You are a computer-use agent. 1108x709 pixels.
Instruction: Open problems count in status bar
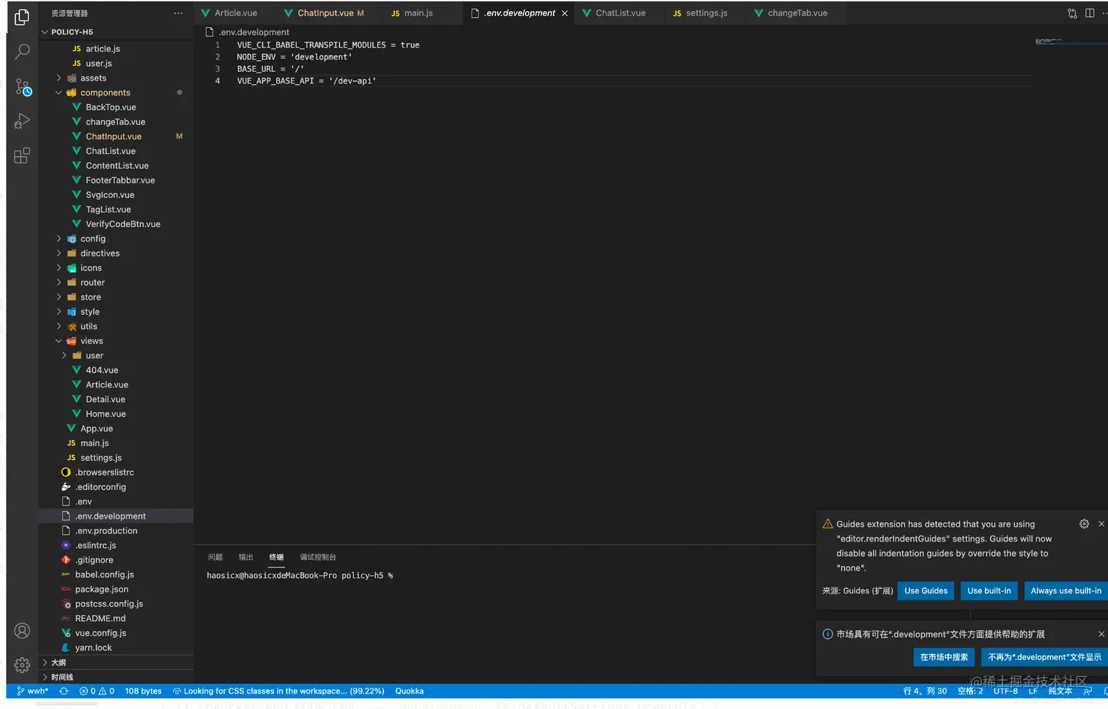(x=97, y=691)
